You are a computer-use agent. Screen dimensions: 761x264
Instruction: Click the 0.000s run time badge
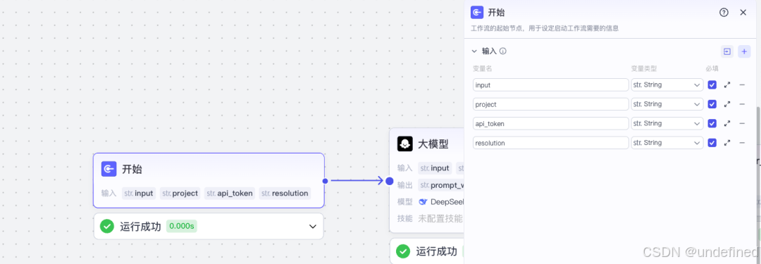click(182, 226)
